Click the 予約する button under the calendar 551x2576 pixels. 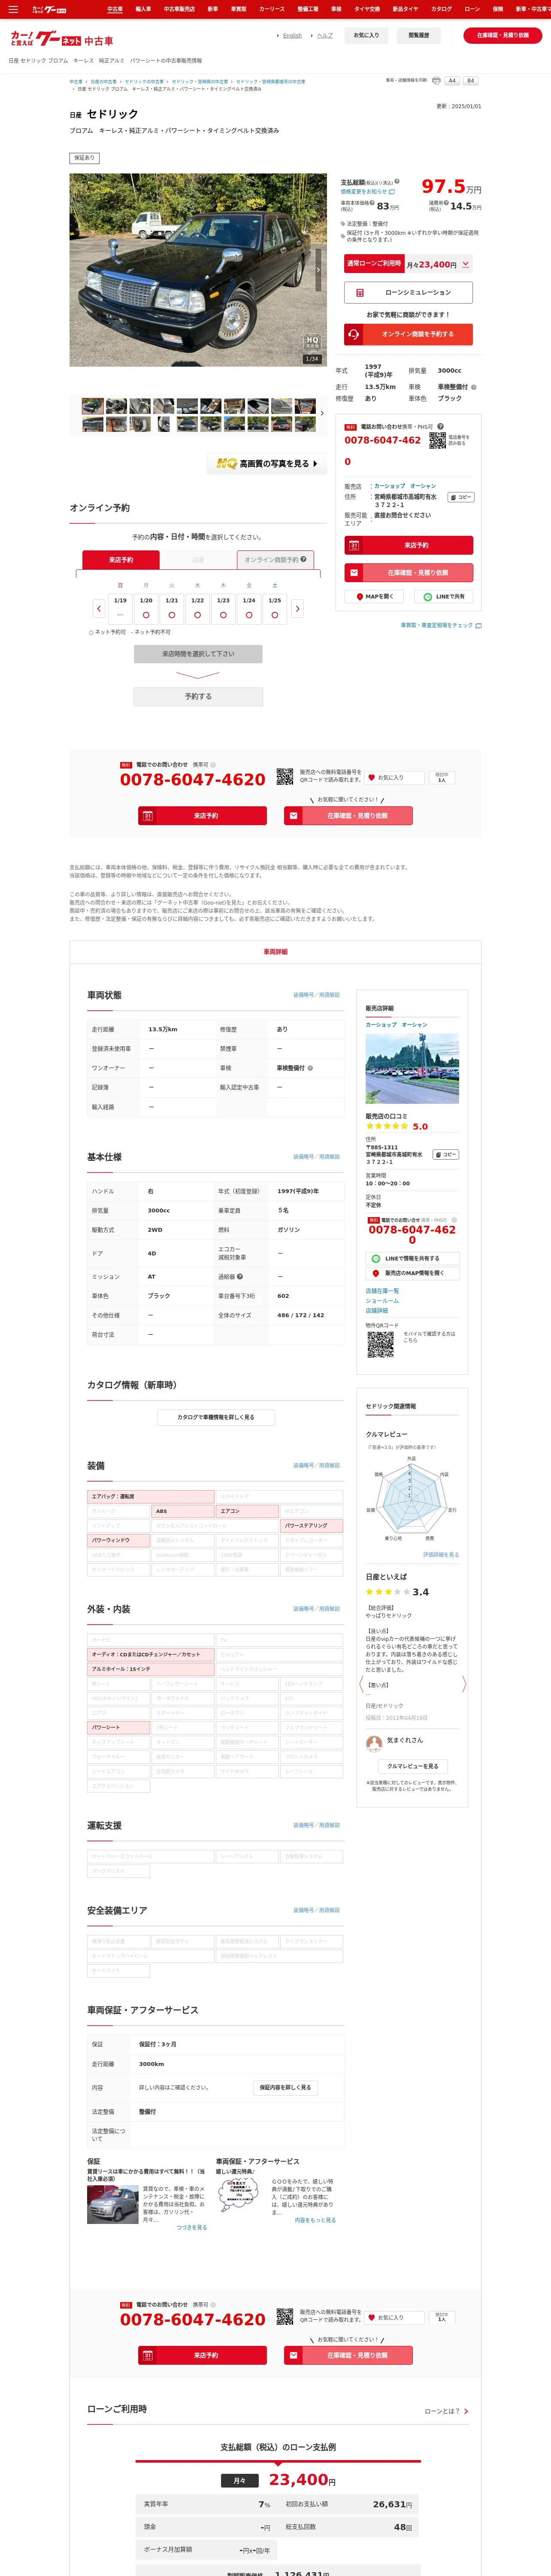click(198, 696)
